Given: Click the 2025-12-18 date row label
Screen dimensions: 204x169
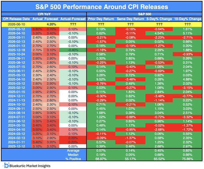Looking at the screenshot, I should click(16, 50).
